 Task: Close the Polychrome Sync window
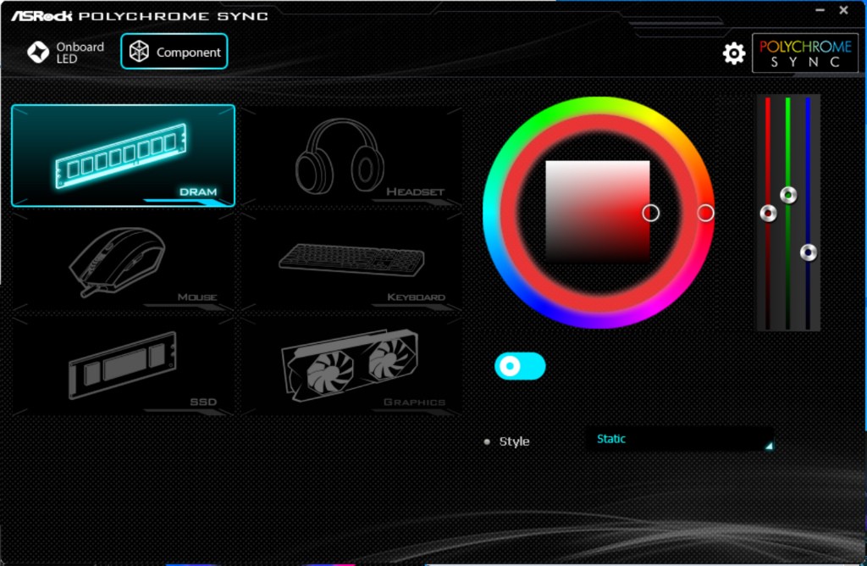844,10
